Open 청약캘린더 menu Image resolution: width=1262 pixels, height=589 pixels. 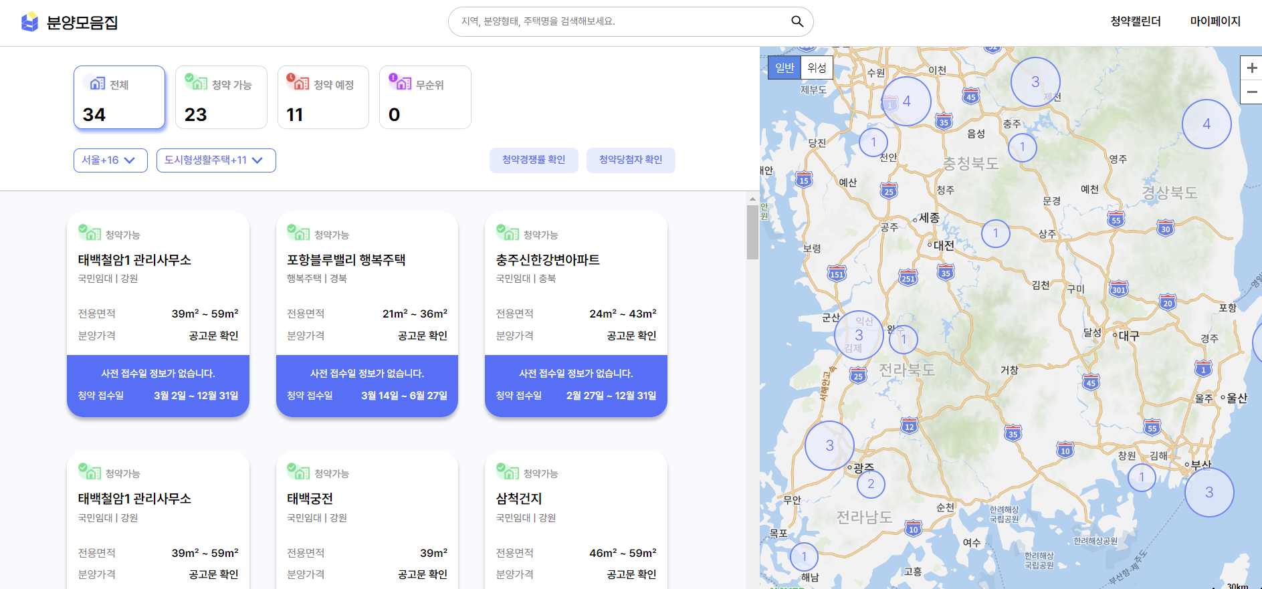pos(1136,21)
